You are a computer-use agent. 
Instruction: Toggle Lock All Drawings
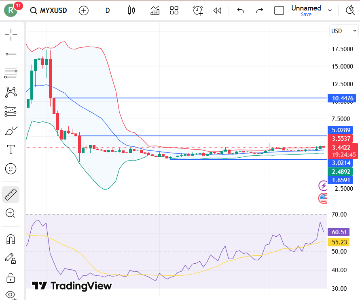pos(11,278)
